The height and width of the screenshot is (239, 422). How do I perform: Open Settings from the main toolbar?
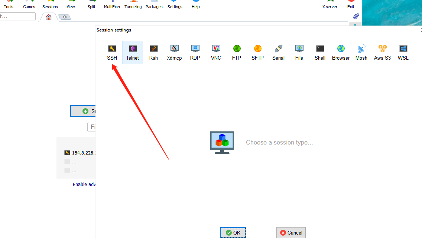pyautogui.click(x=175, y=5)
